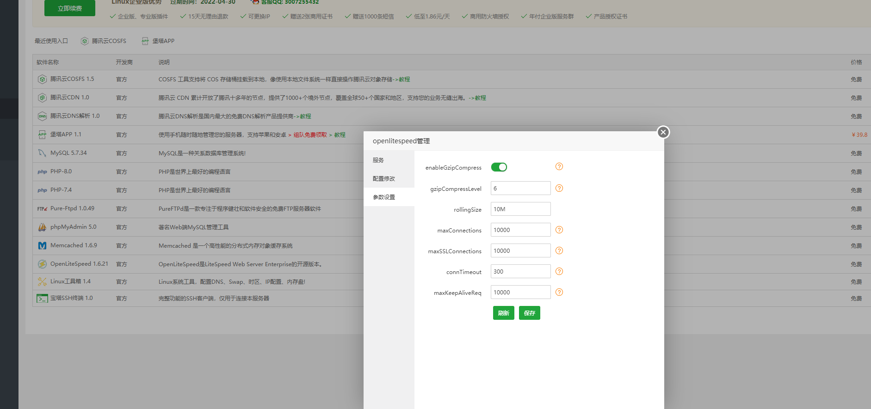The width and height of the screenshot is (871, 409).
Task: Click the gzipCompressLevel input field
Action: [521, 188]
